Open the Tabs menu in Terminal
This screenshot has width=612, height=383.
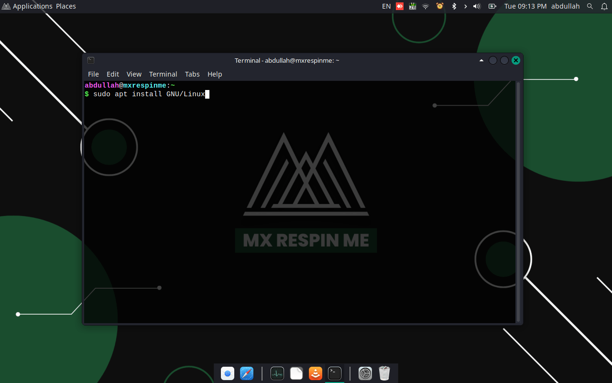(x=192, y=74)
